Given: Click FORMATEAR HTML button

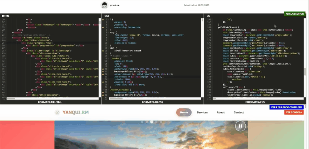Looking at the screenshot, I should [x=50, y=102].
